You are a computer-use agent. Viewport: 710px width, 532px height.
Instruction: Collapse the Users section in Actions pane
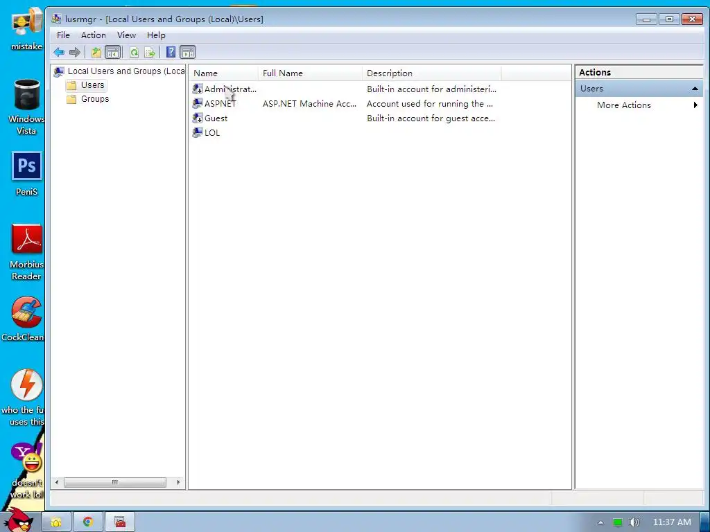click(x=695, y=89)
